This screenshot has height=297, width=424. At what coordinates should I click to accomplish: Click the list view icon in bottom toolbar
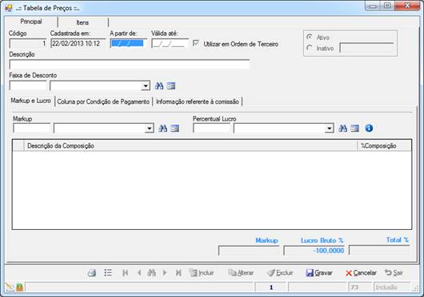tap(108, 273)
